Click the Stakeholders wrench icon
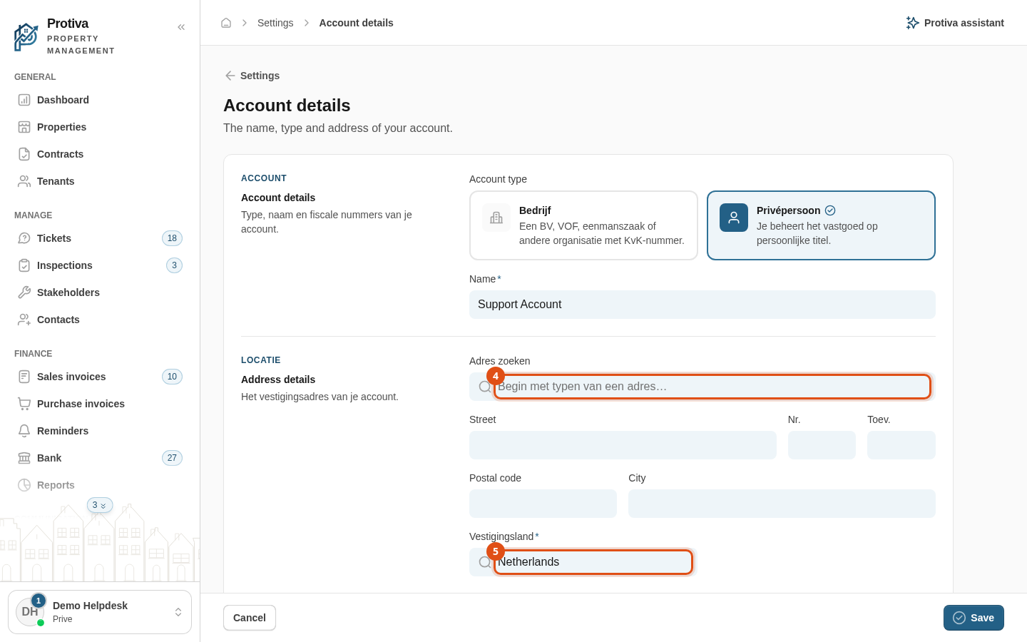1027x642 pixels. tap(24, 292)
